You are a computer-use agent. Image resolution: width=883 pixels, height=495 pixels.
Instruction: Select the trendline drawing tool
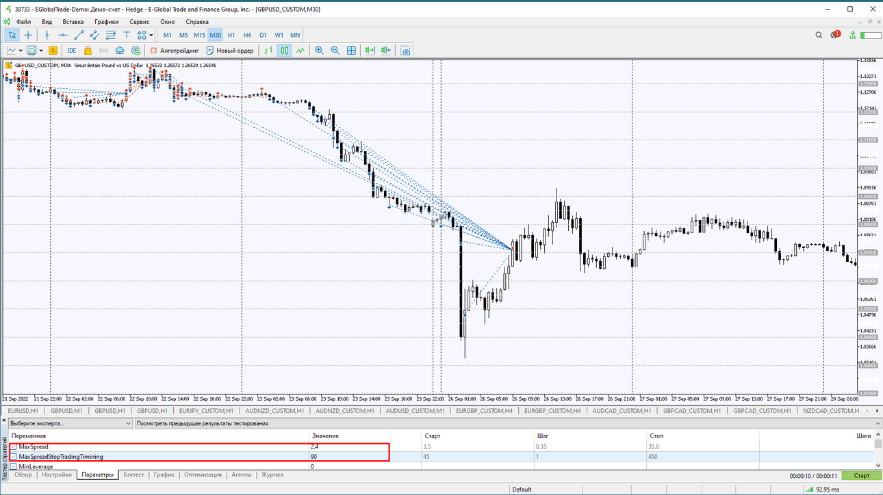point(79,35)
